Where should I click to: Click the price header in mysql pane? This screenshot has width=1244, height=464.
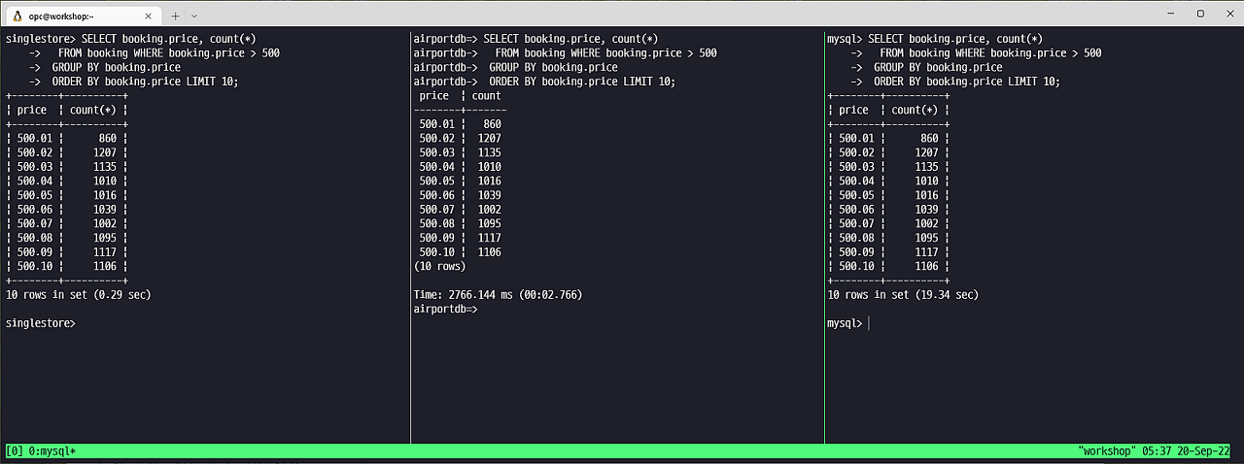tap(853, 110)
